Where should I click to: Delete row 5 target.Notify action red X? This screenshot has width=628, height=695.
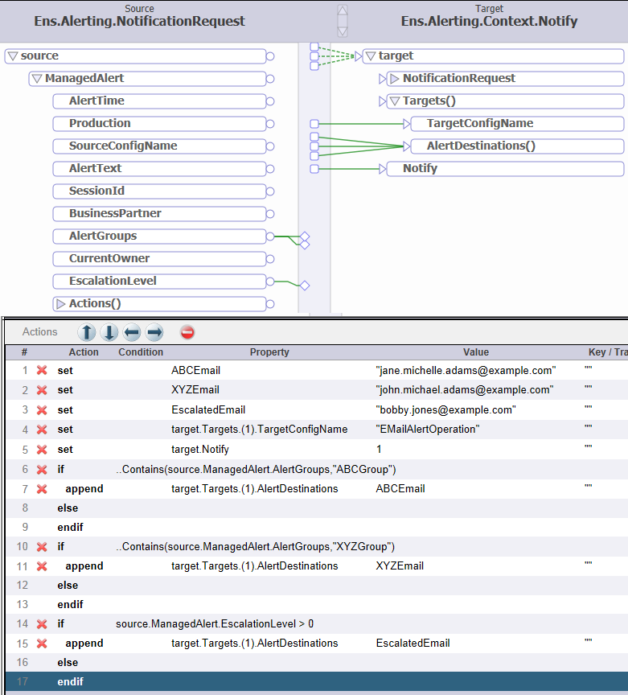coord(42,450)
